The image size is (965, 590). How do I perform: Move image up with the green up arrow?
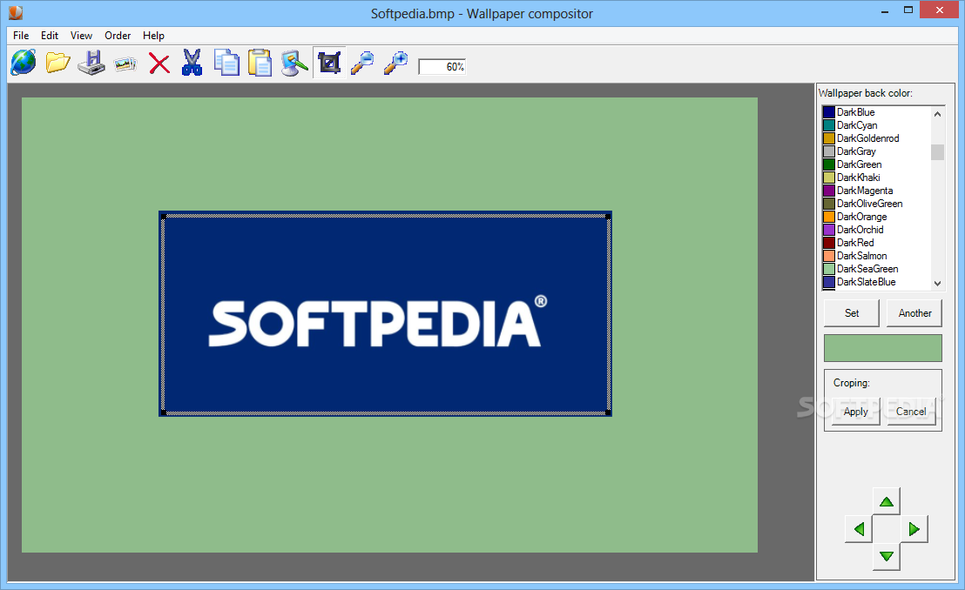point(887,501)
